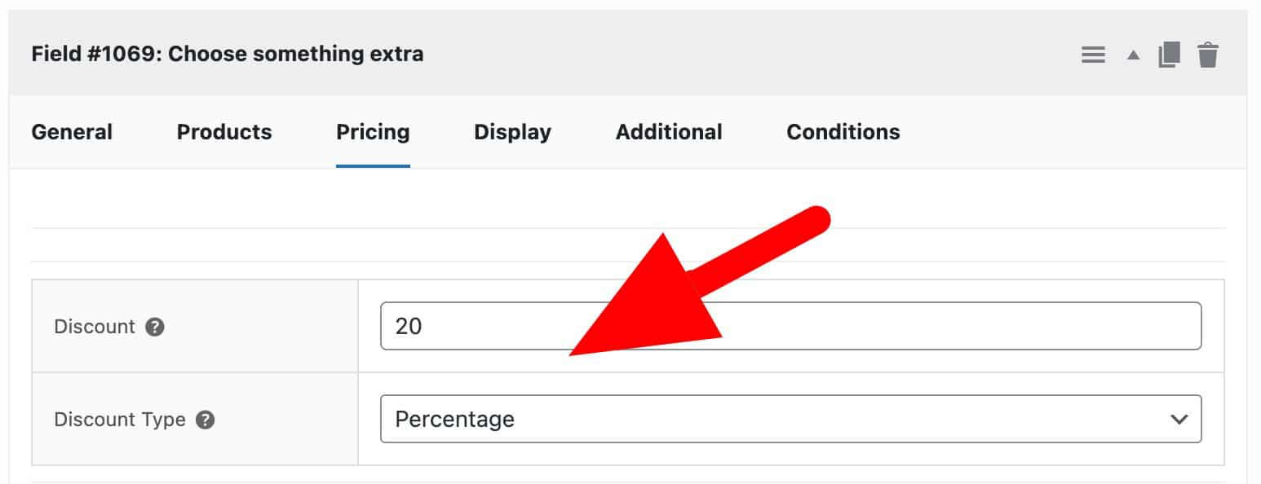Open the Products tab
This screenshot has width=1261, height=484.
pyautogui.click(x=224, y=132)
